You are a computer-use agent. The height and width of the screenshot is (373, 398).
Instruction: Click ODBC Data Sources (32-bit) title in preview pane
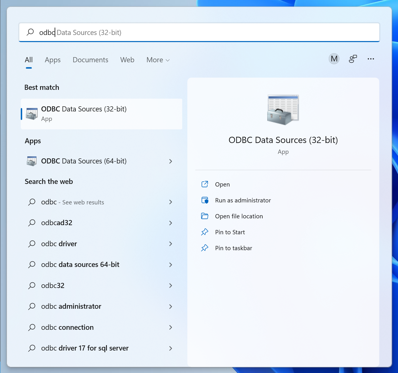283,140
